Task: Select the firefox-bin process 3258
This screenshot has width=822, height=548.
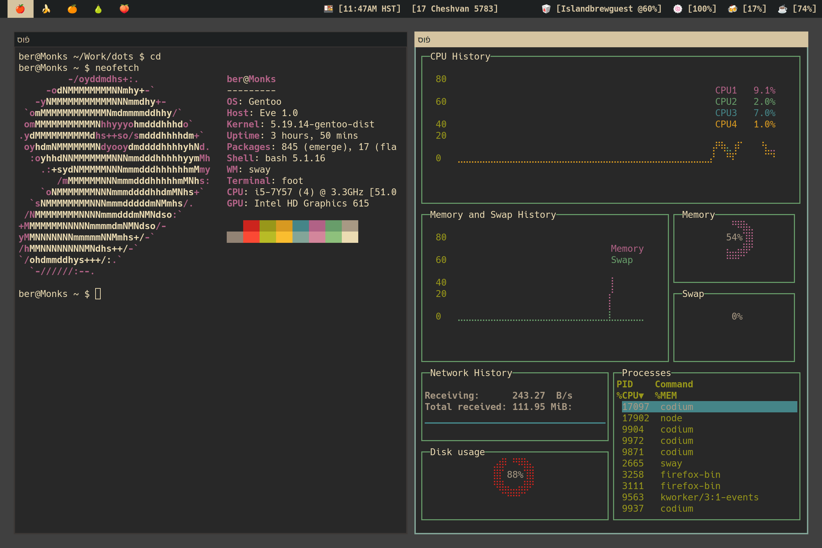Action: click(709, 475)
